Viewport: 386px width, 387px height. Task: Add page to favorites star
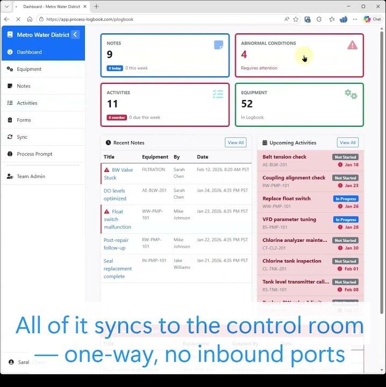click(296, 19)
